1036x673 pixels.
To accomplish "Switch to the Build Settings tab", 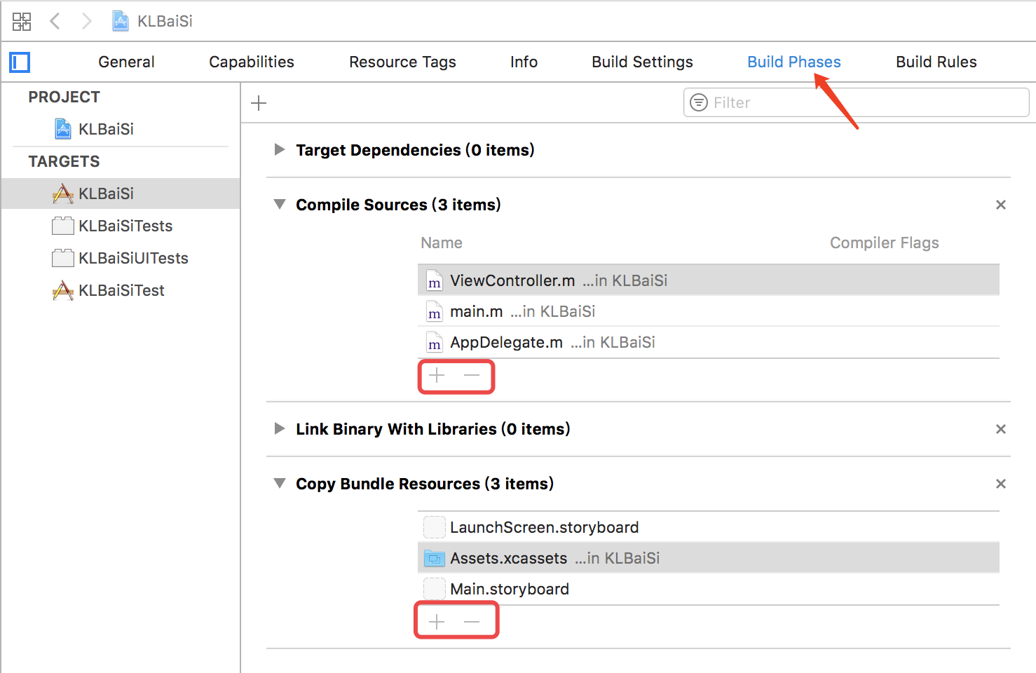I will (642, 62).
